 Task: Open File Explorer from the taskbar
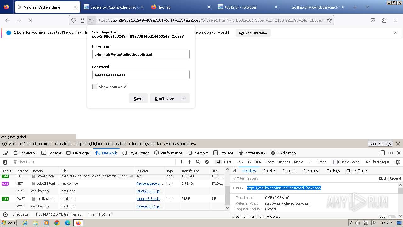point(36,223)
